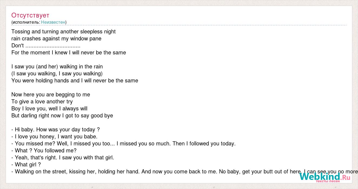Click the song title 'Отсутствует'
This screenshot has width=358, height=189.
point(30,15)
